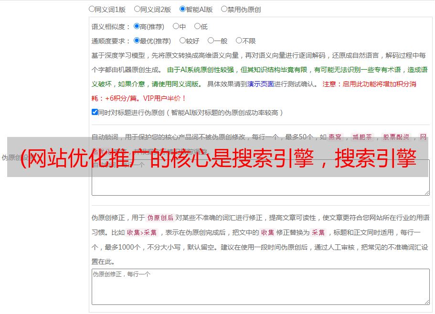Click the 燕窝 example keyword tag
The width and height of the screenshot is (435, 314).
[335, 137]
